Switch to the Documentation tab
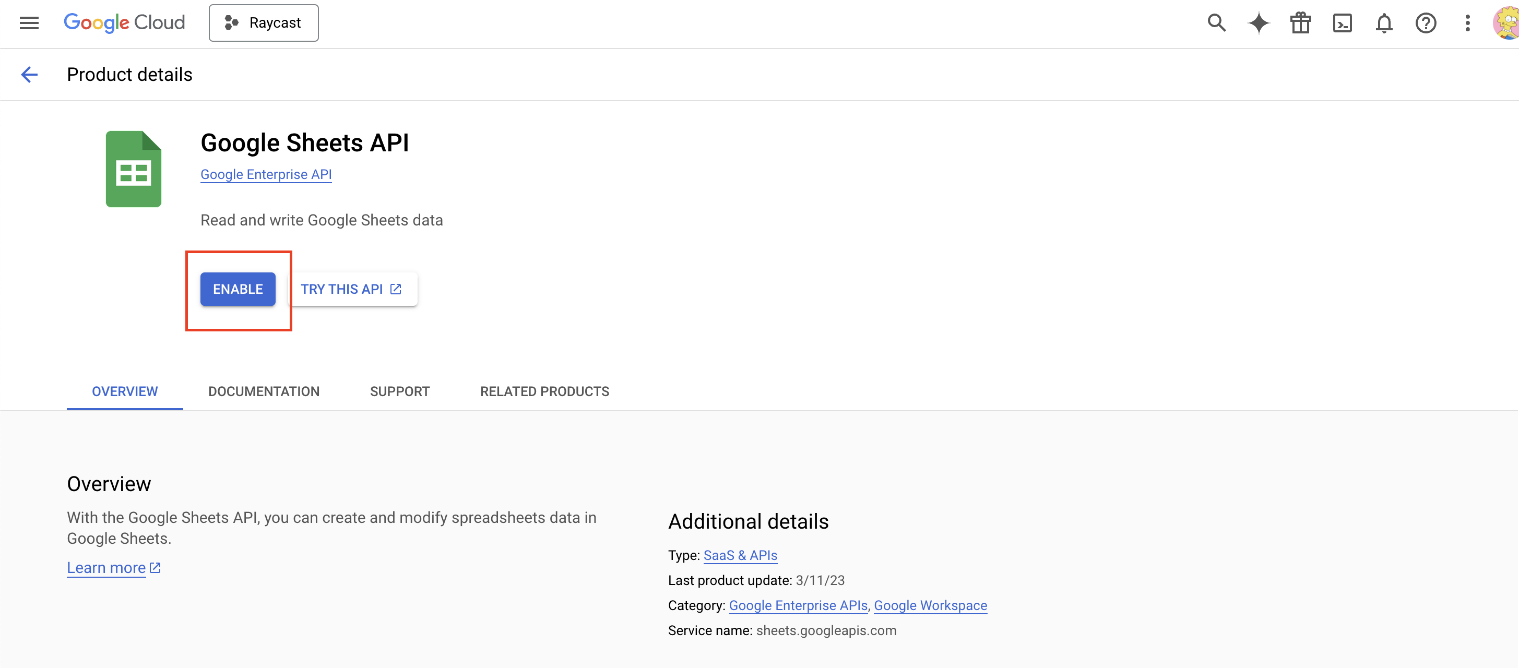The image size is (1519, 668). coord(264,391)
